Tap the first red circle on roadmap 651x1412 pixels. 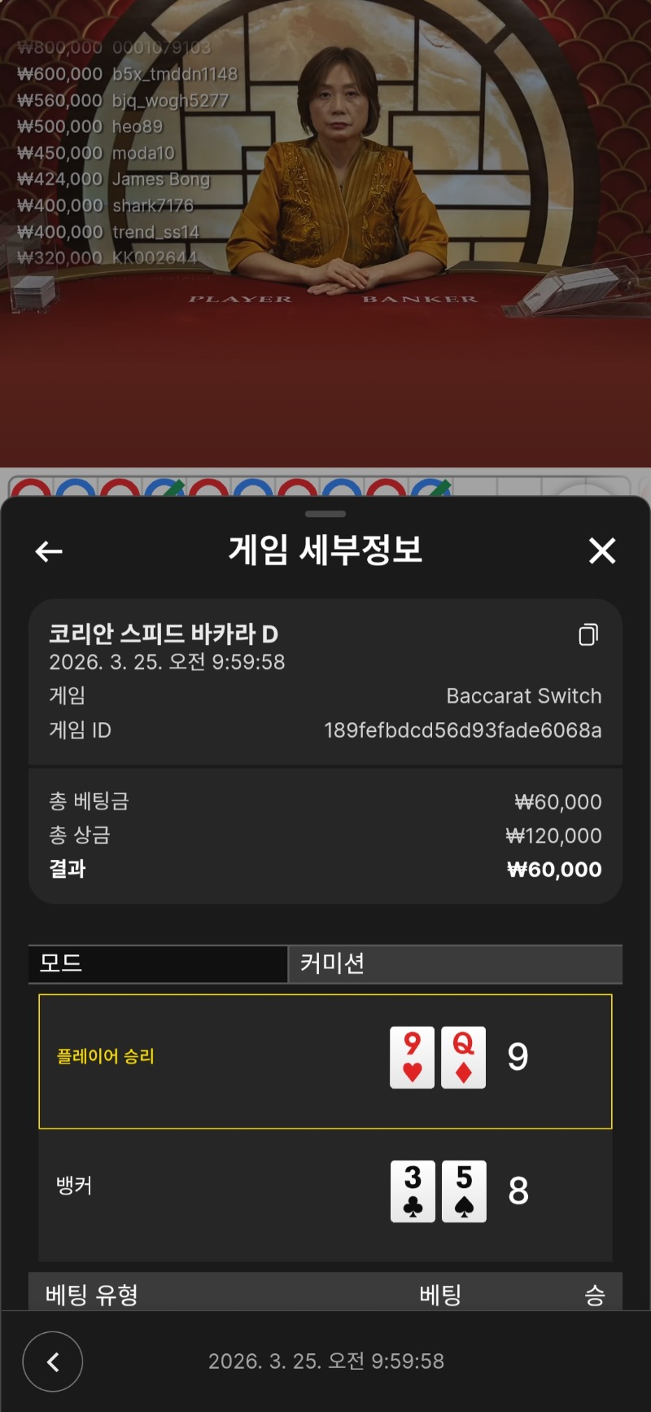point(30,488)
